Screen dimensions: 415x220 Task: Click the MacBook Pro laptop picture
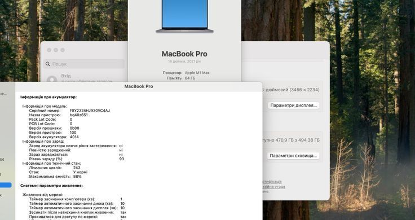(x=184, y=16)
